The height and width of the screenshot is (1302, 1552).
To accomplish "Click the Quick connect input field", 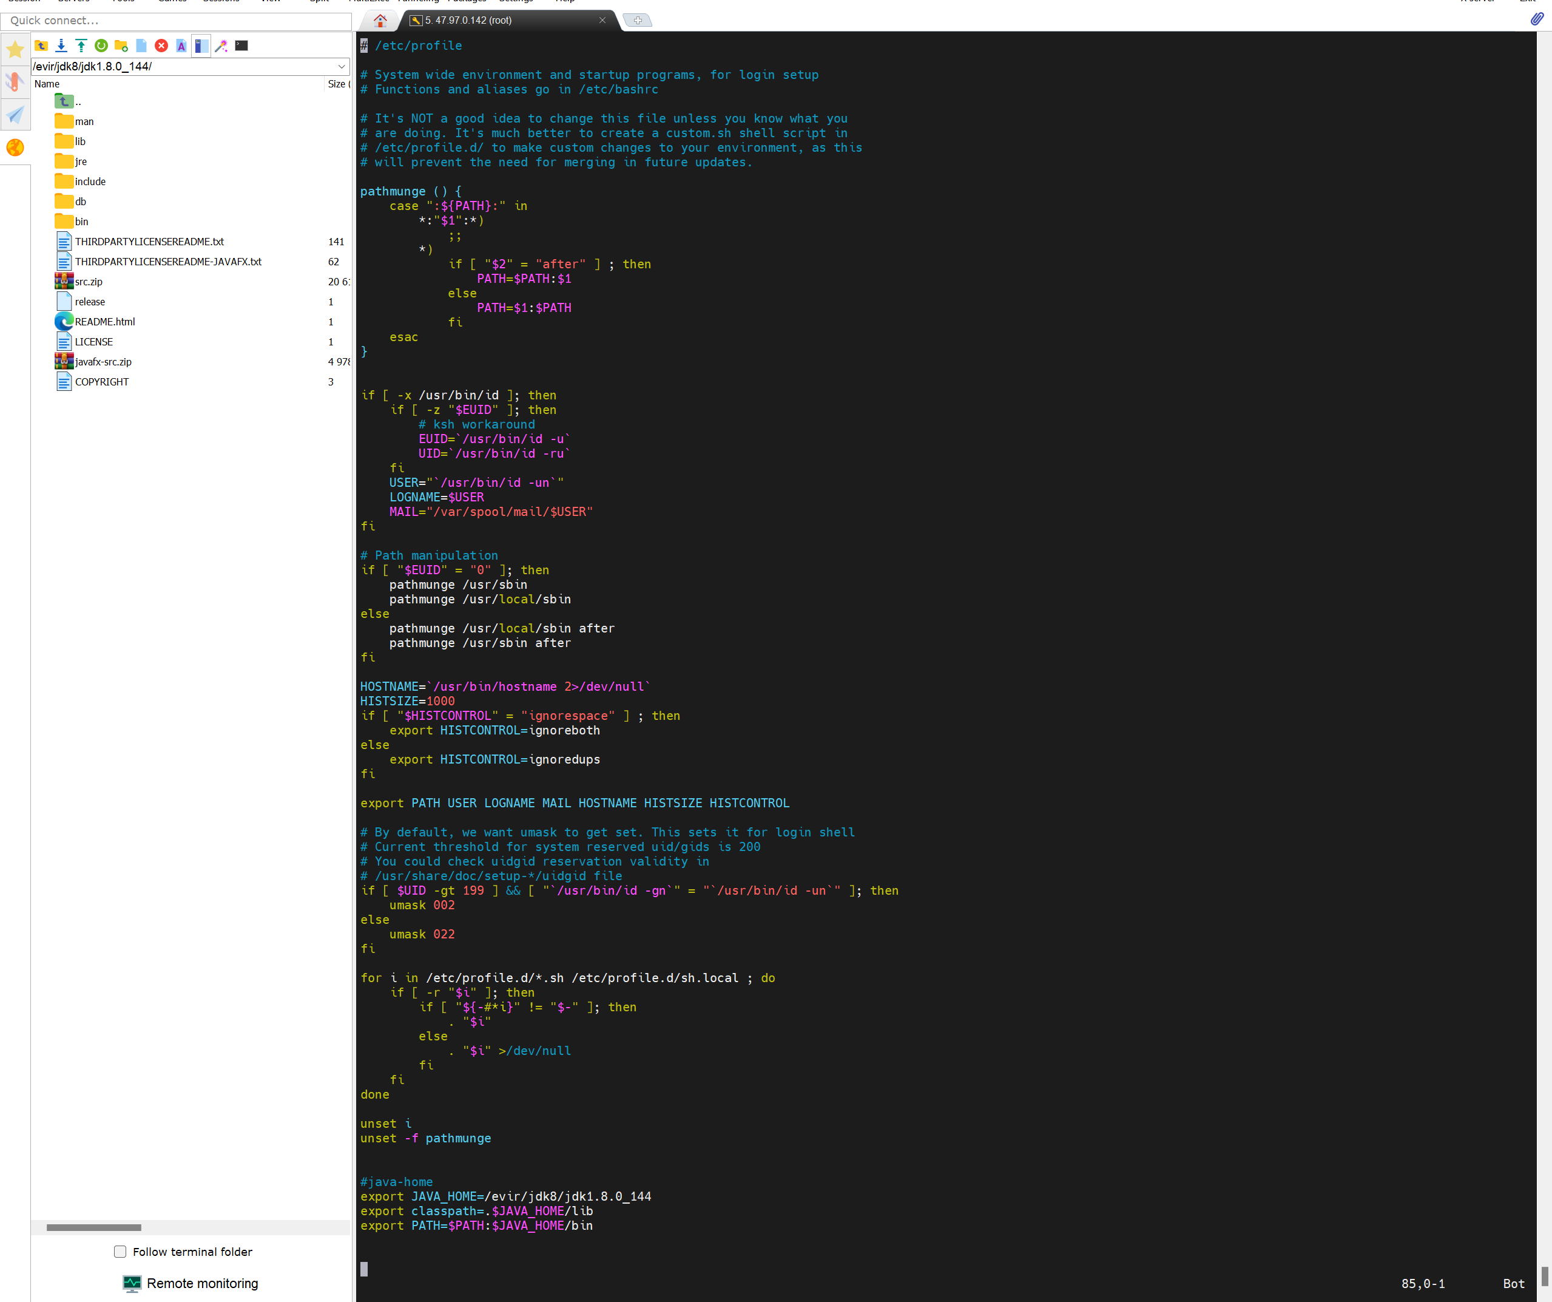I will tap(176, 20).
